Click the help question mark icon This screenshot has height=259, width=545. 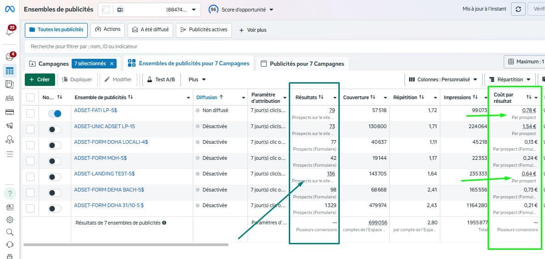10,193
